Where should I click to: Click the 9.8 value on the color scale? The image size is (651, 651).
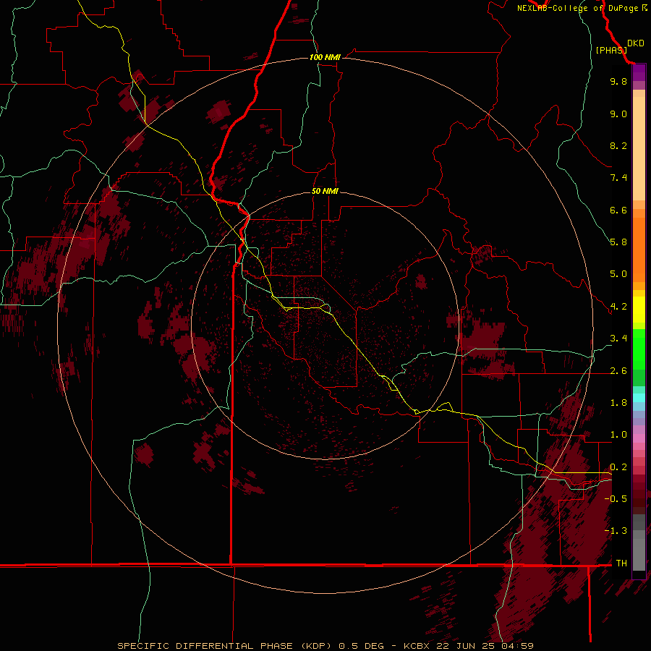(x=618, y=81)
